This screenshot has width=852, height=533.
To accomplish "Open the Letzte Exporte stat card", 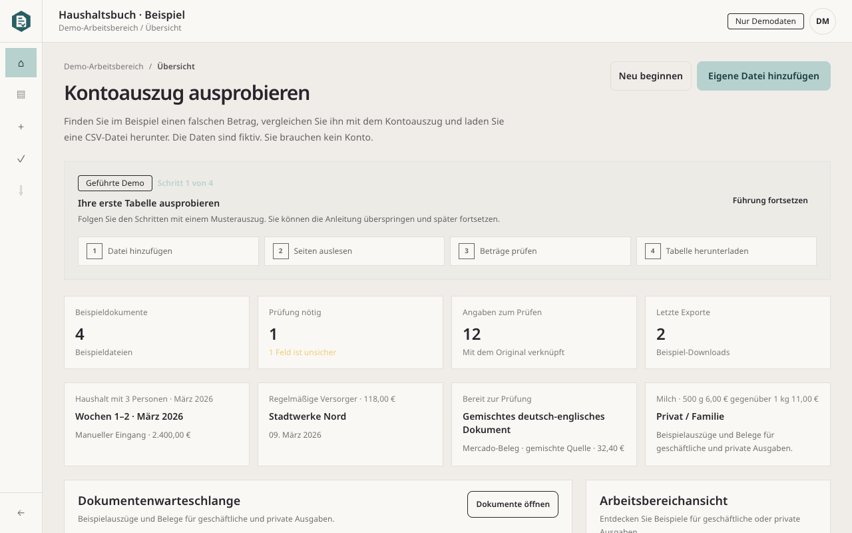I will (738, 332).
